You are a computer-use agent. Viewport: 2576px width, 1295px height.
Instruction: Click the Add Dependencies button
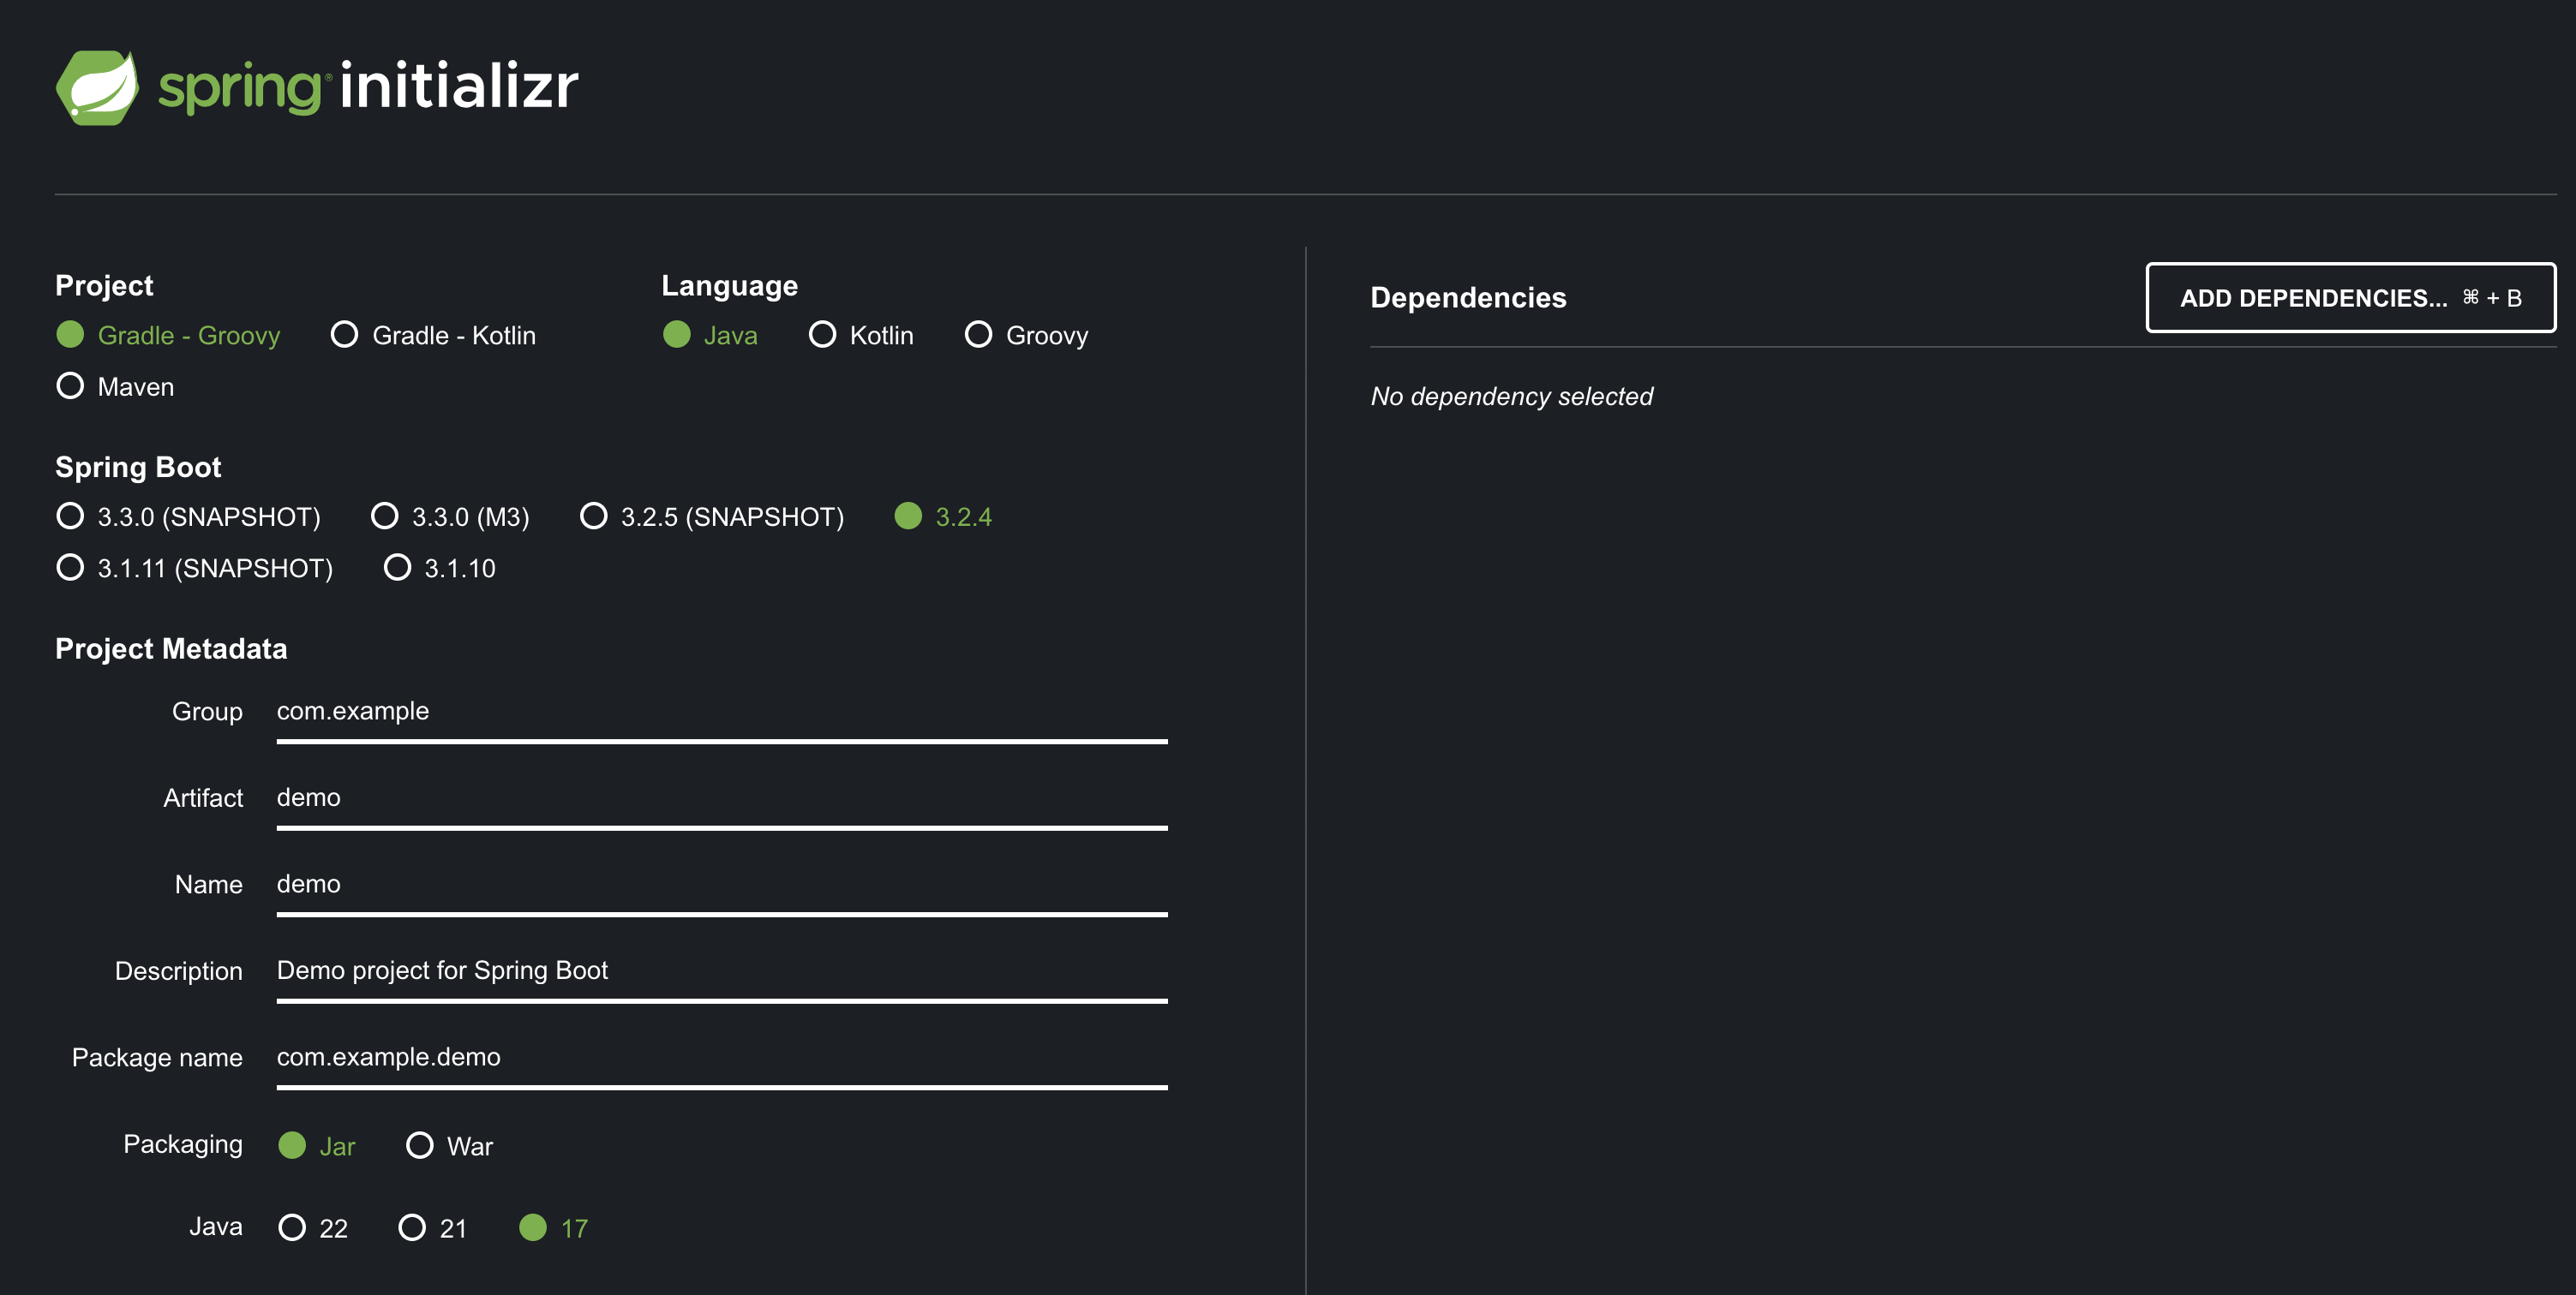pos(2350,298)
